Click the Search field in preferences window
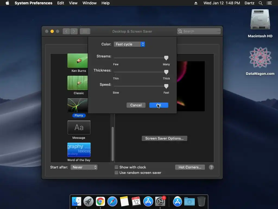This screenshot has width=278, height=209. (x=199, y=31)
